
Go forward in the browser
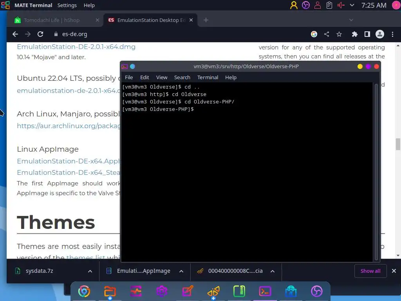click(x=28, y=34)
